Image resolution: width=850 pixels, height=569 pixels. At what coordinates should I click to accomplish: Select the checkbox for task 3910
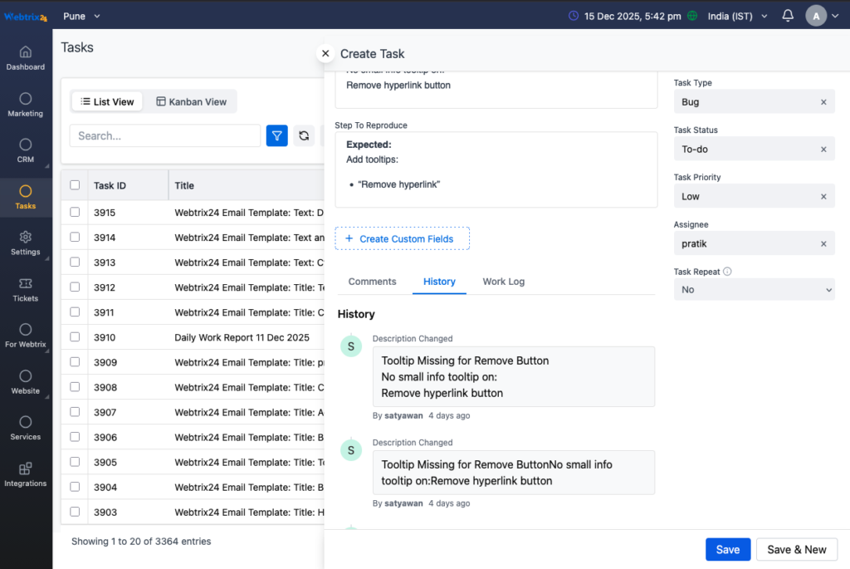[x=76, y=337]
